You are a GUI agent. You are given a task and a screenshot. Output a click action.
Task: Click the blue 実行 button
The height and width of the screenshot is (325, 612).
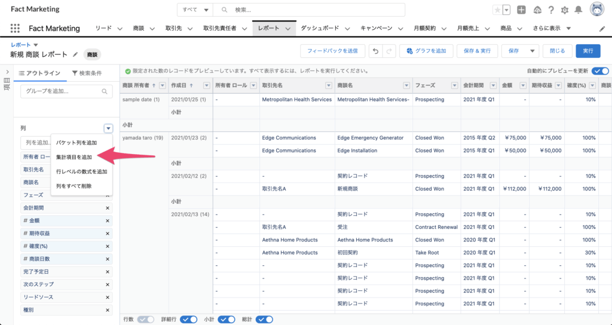click(588, 51)
